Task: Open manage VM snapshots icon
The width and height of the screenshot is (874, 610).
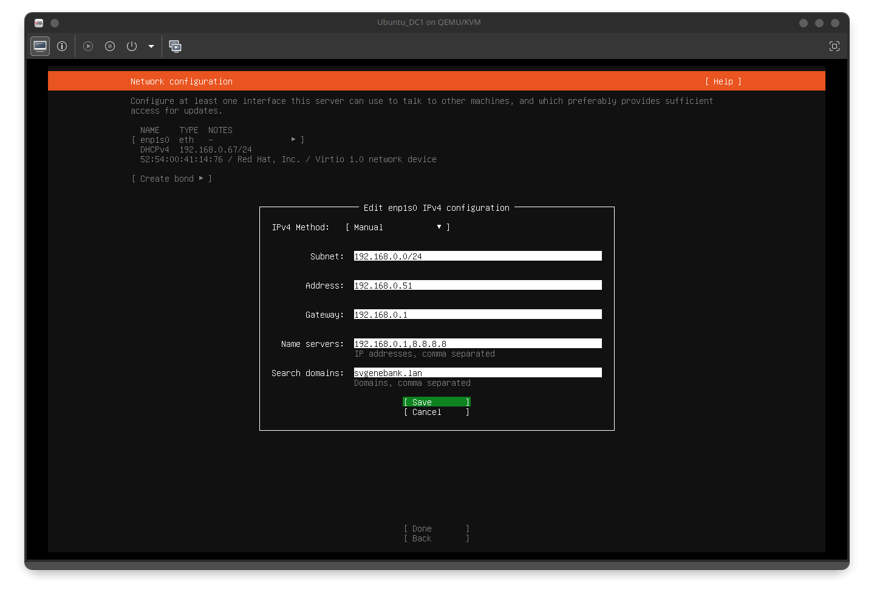Action: (x=175, y=46)
